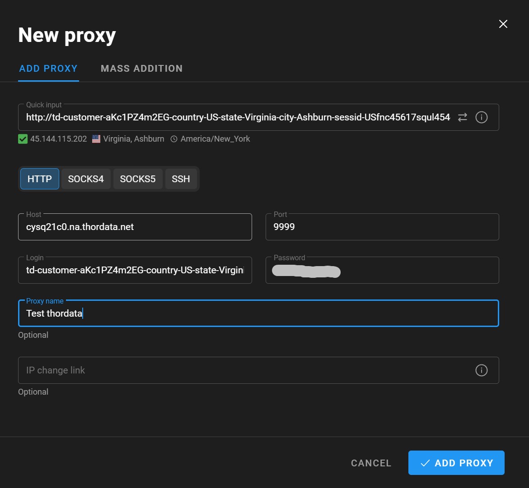Click the Host field with cysq21c0.na.thordata.net

click(135, 227)
